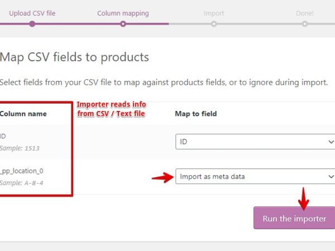Click the Upload CSV file step dot

(x=32, y=24)
